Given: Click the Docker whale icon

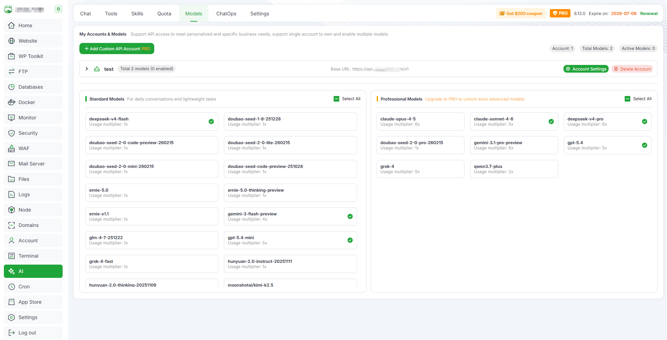Looking at the screenshot, I should (x=12, y=102).
